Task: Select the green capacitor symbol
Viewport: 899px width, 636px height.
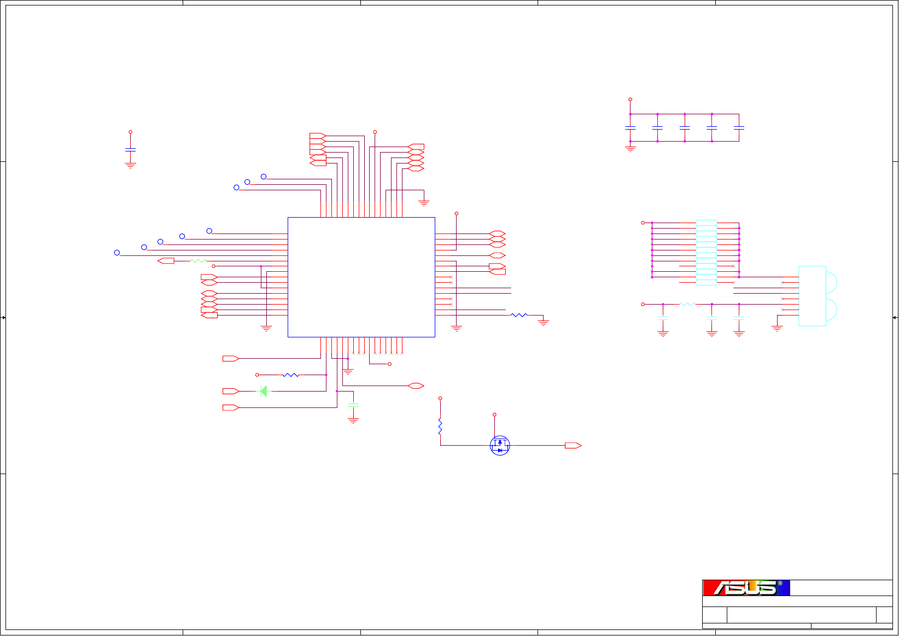Action: click(x=353, y=405)
